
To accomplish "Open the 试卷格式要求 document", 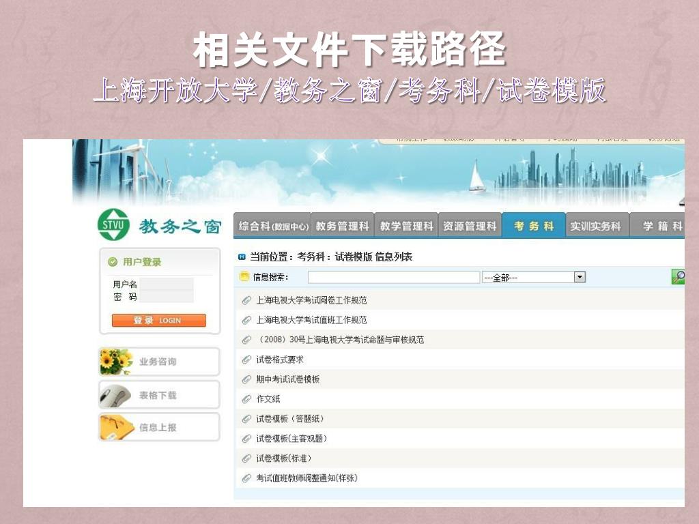I will point(279,360).
